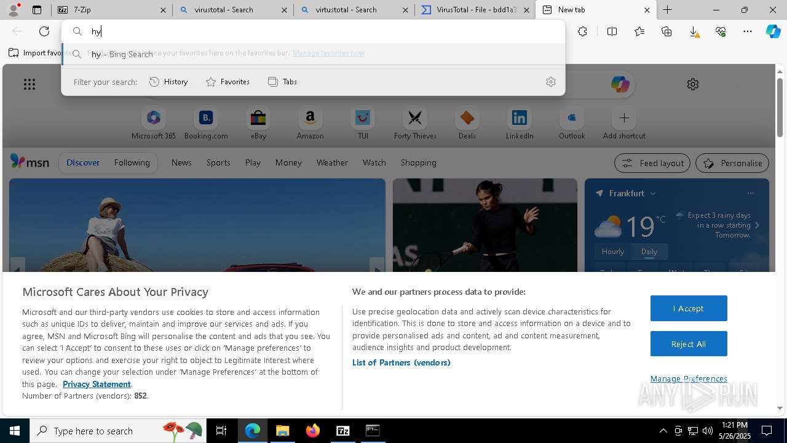This screenshot has width=787, height=443.
Task: Open the MSN logo link
Action: click(30, 162)
